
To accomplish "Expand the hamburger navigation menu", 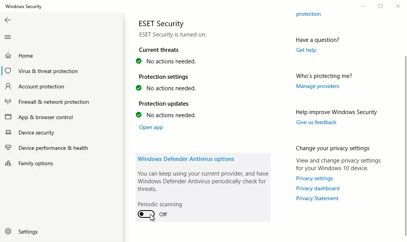I will 8,37.
